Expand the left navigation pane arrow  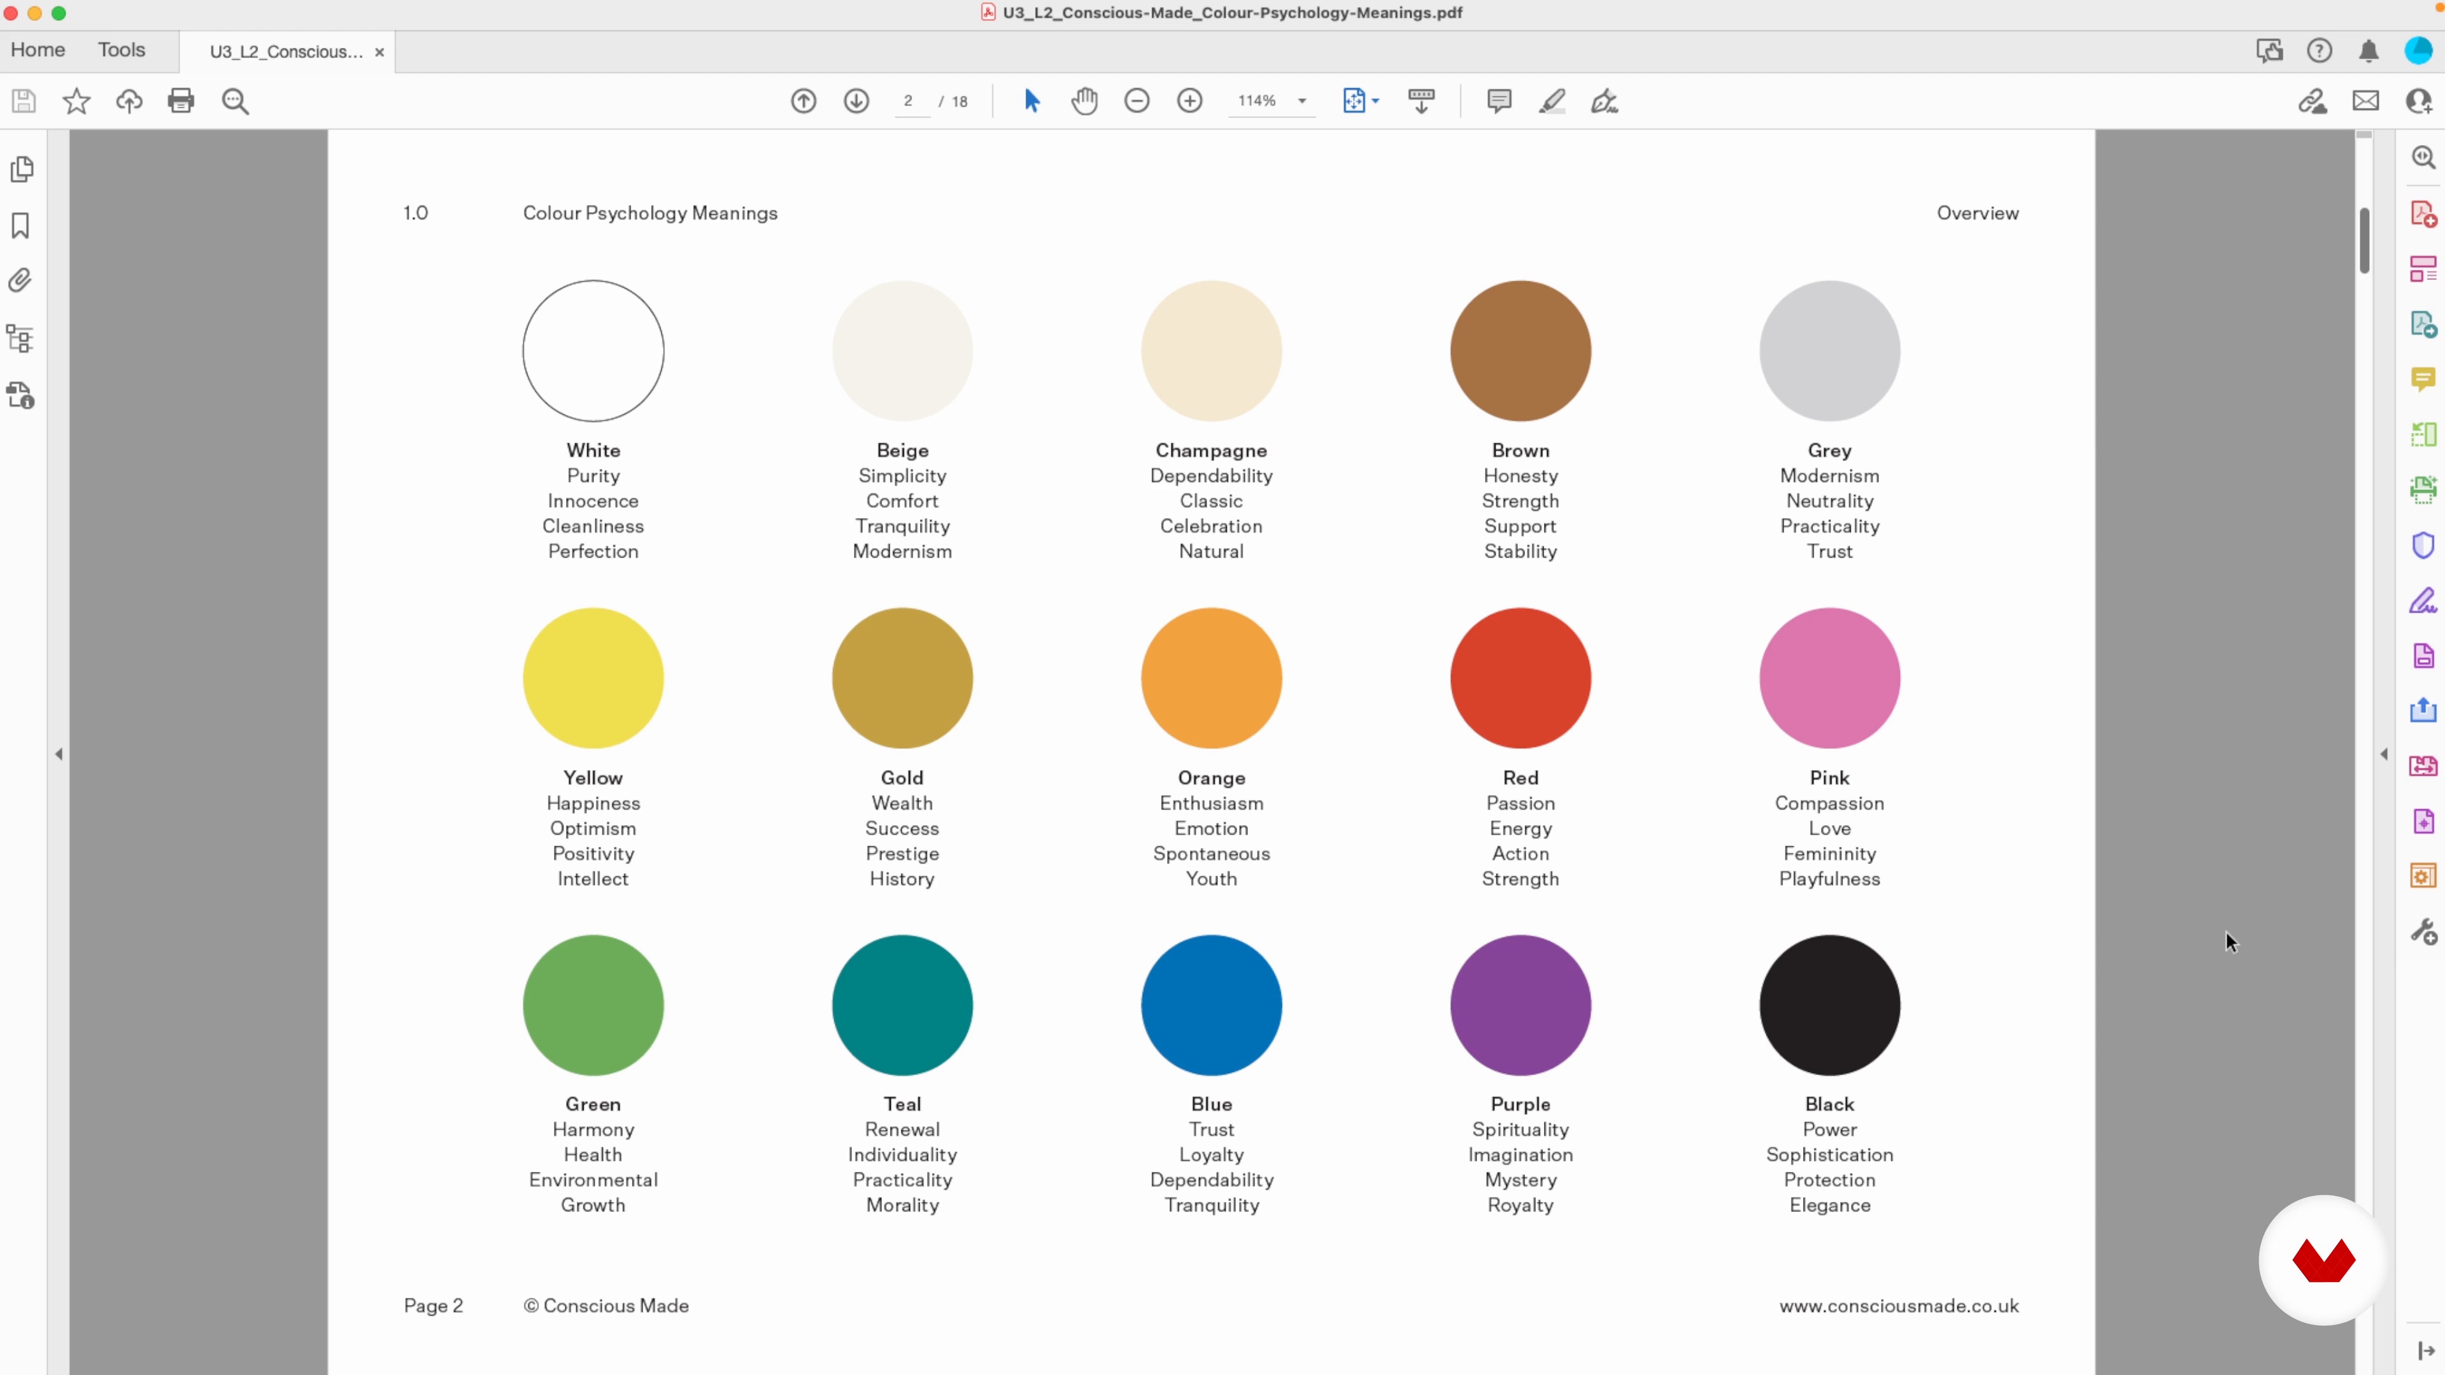pos(59,754)
